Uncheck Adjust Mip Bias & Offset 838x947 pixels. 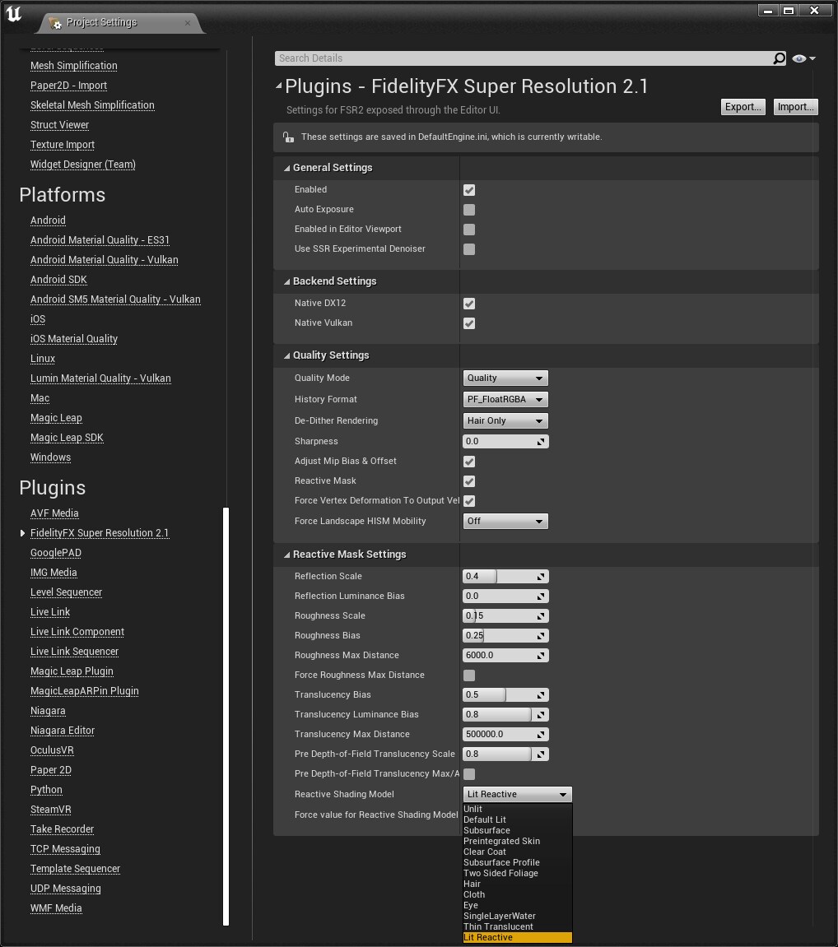tap(469, 462)
